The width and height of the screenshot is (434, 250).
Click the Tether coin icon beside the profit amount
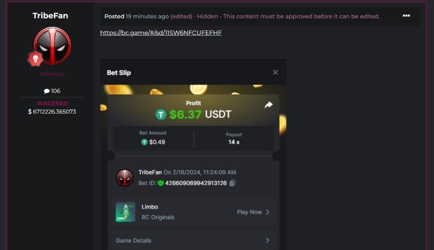[x=161, y=115]
